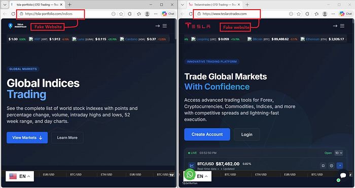The height and width of the screenshot is (188, 355).
Task: Click favorites star in left tsla-portfolio address bar
Action: [121, 14]
